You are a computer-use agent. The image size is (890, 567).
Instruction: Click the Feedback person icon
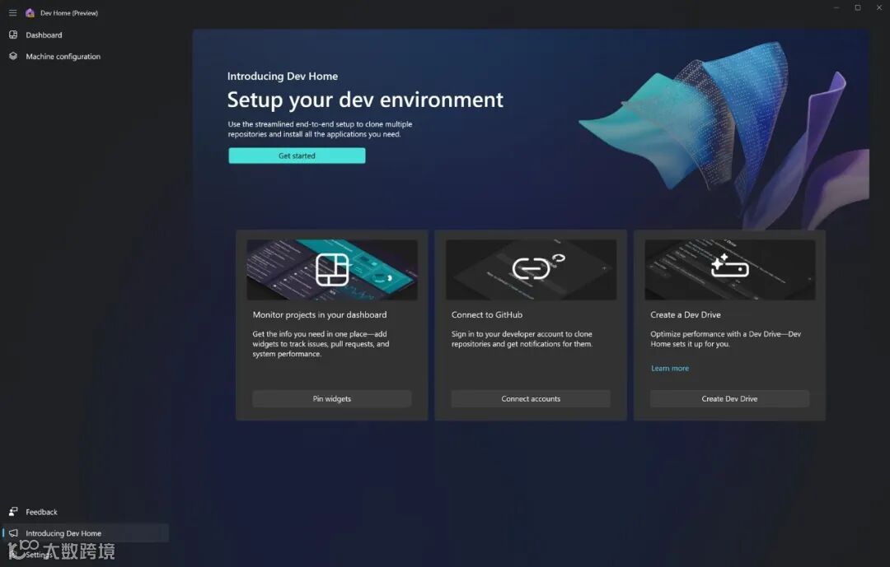point(13,511)
